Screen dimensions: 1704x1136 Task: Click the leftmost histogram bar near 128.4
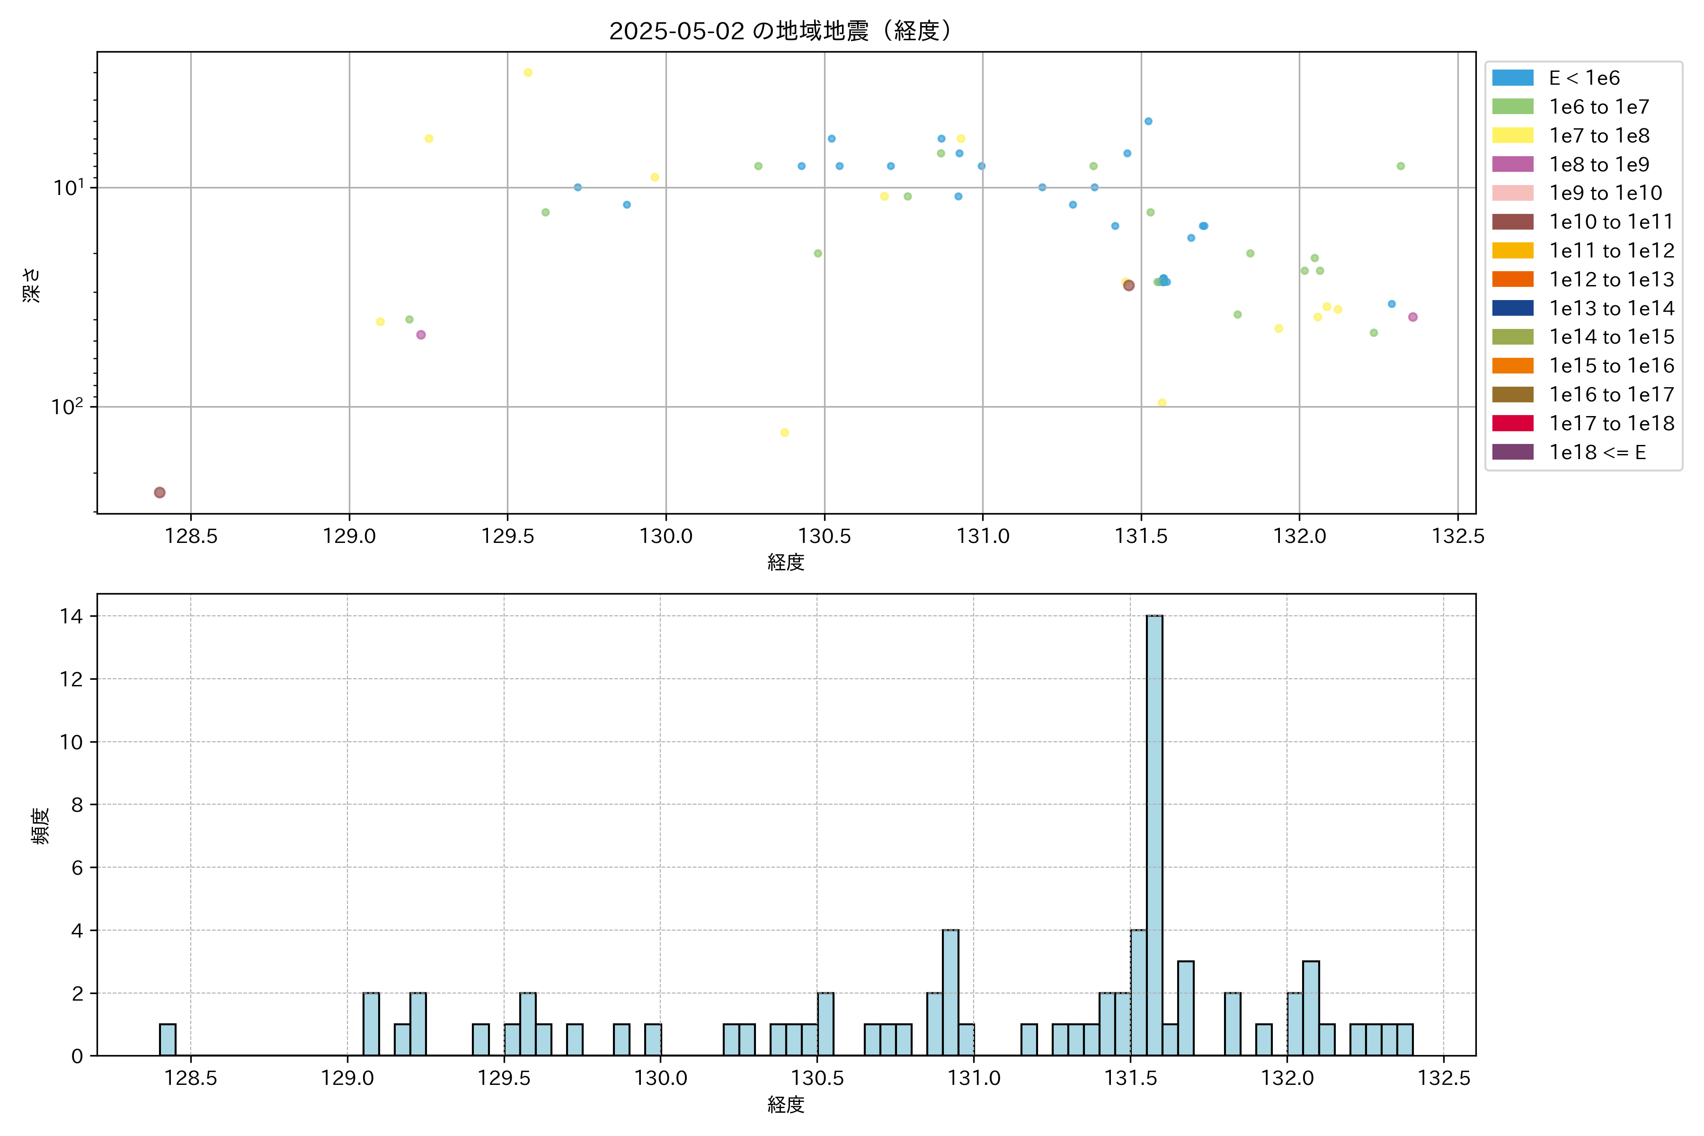pyautogui.click(x=168, y=1039)
